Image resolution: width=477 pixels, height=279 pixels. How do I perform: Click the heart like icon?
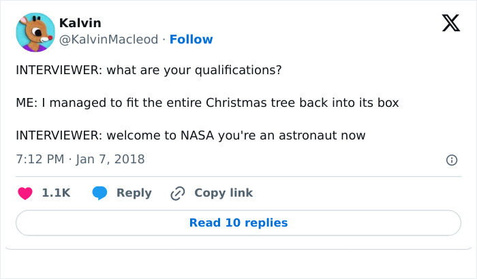pyautogui.click(x=25, y=193)
